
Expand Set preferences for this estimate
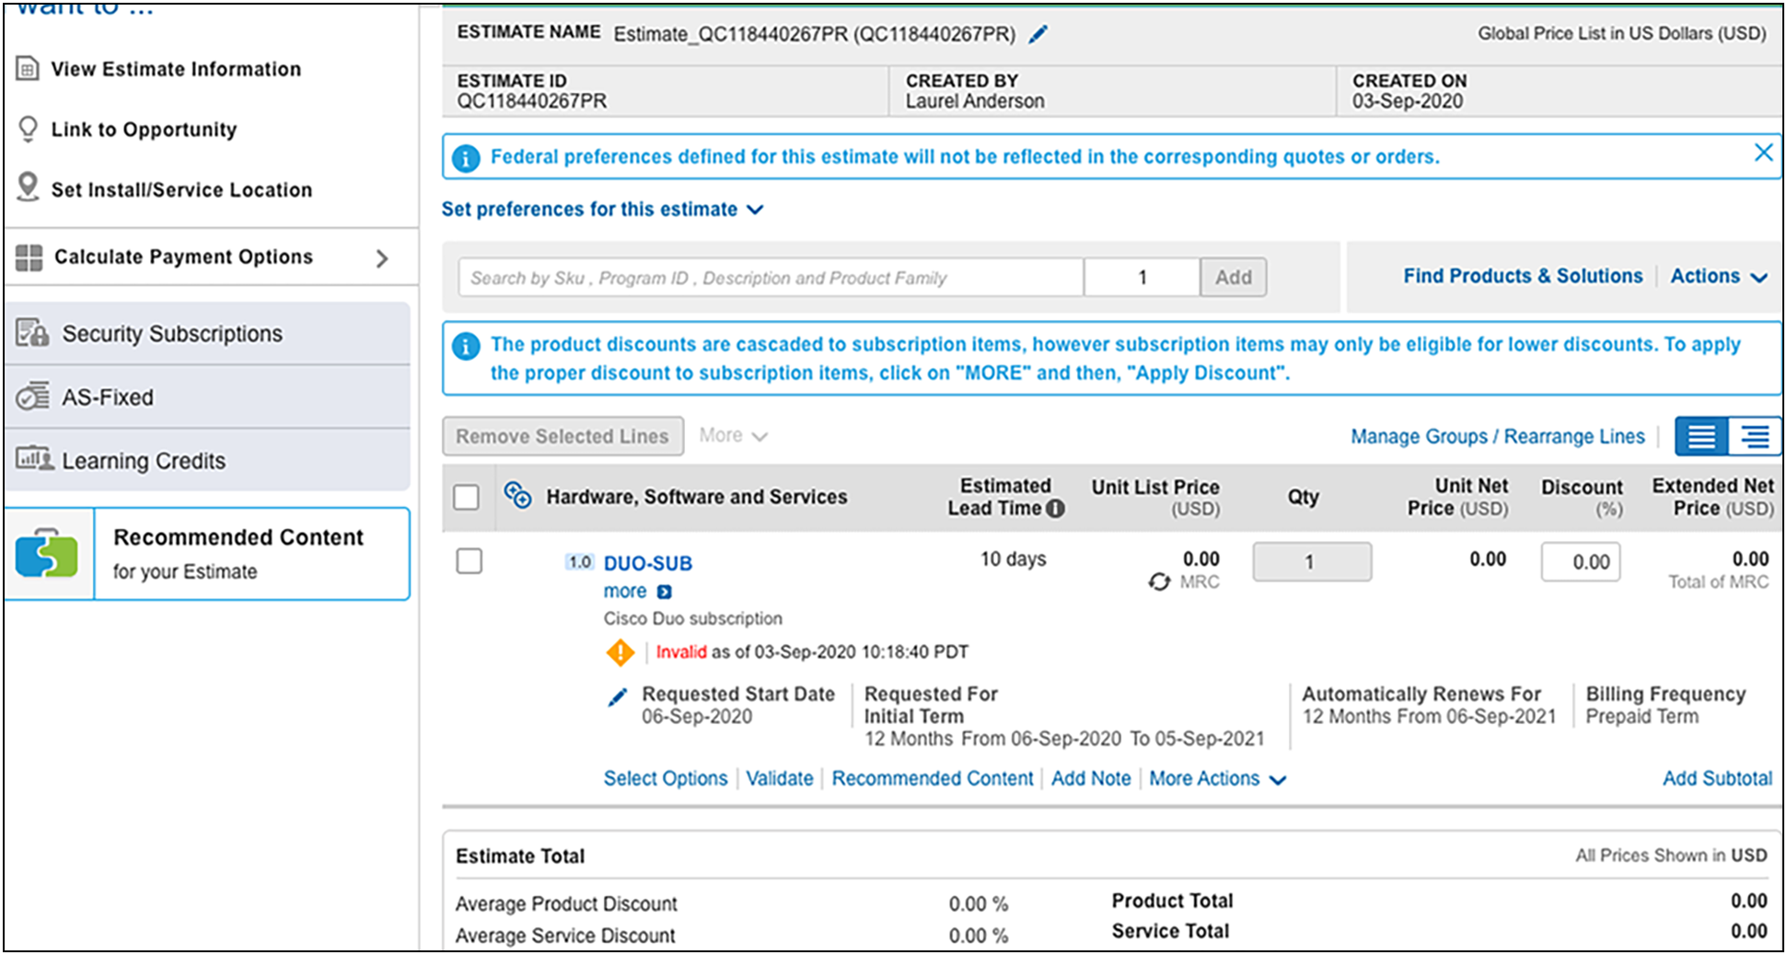pos(602,210)
